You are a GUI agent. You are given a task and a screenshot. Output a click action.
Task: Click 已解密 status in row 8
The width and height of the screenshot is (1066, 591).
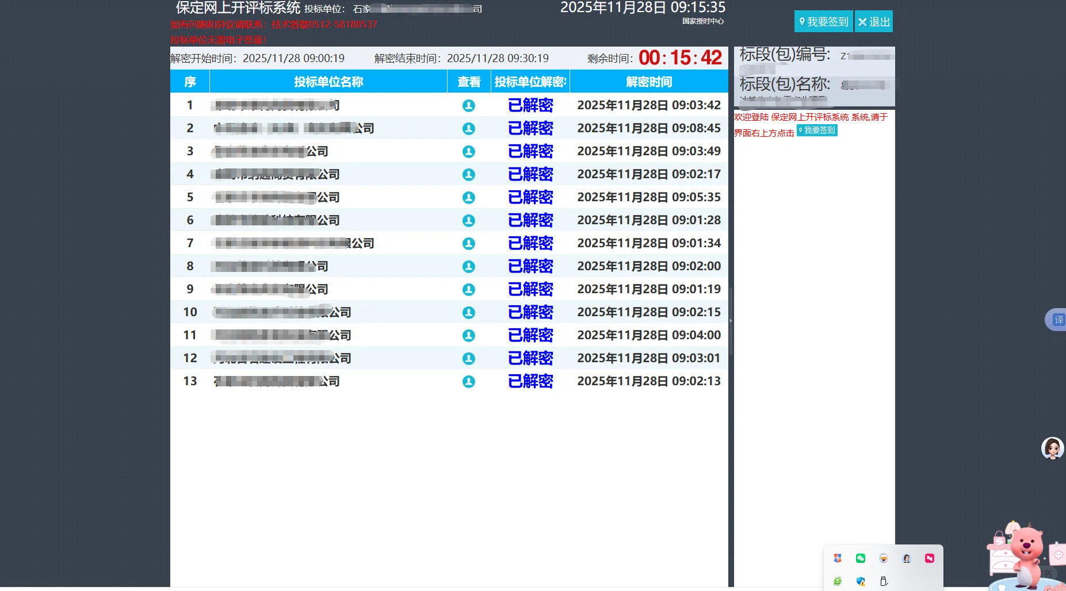pos(530,266)
